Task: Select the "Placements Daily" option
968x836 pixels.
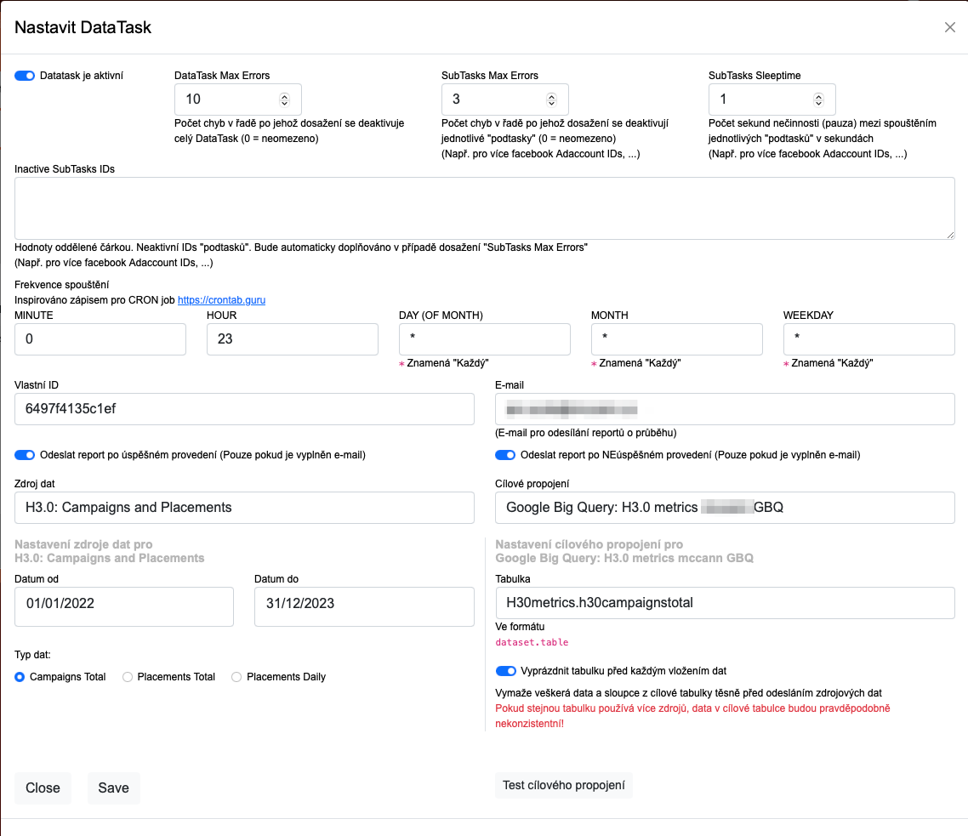Action: 236,676
